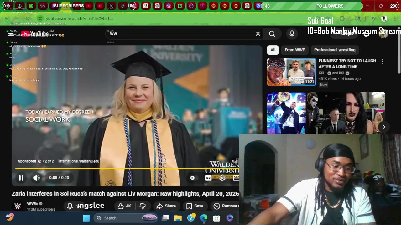The width and height of the screenshot is (401, 225).
Task: Open the WWE channel name link
Action: [x=32, y=203]
